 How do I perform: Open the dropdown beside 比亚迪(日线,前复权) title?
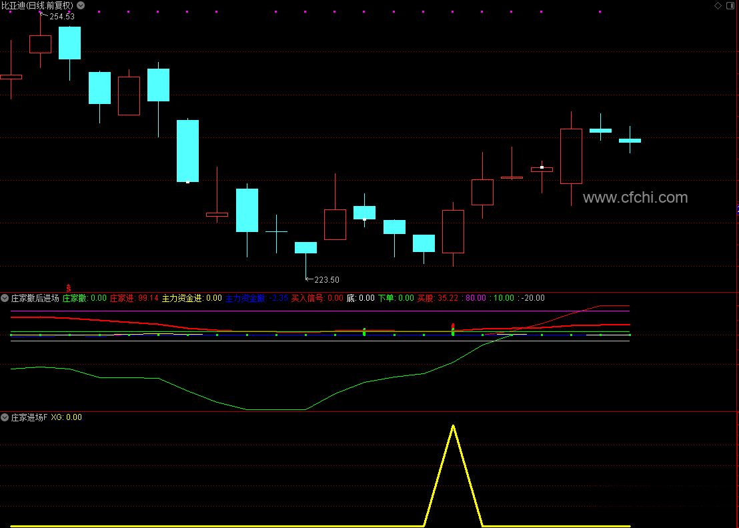click(x=81, y=5)
